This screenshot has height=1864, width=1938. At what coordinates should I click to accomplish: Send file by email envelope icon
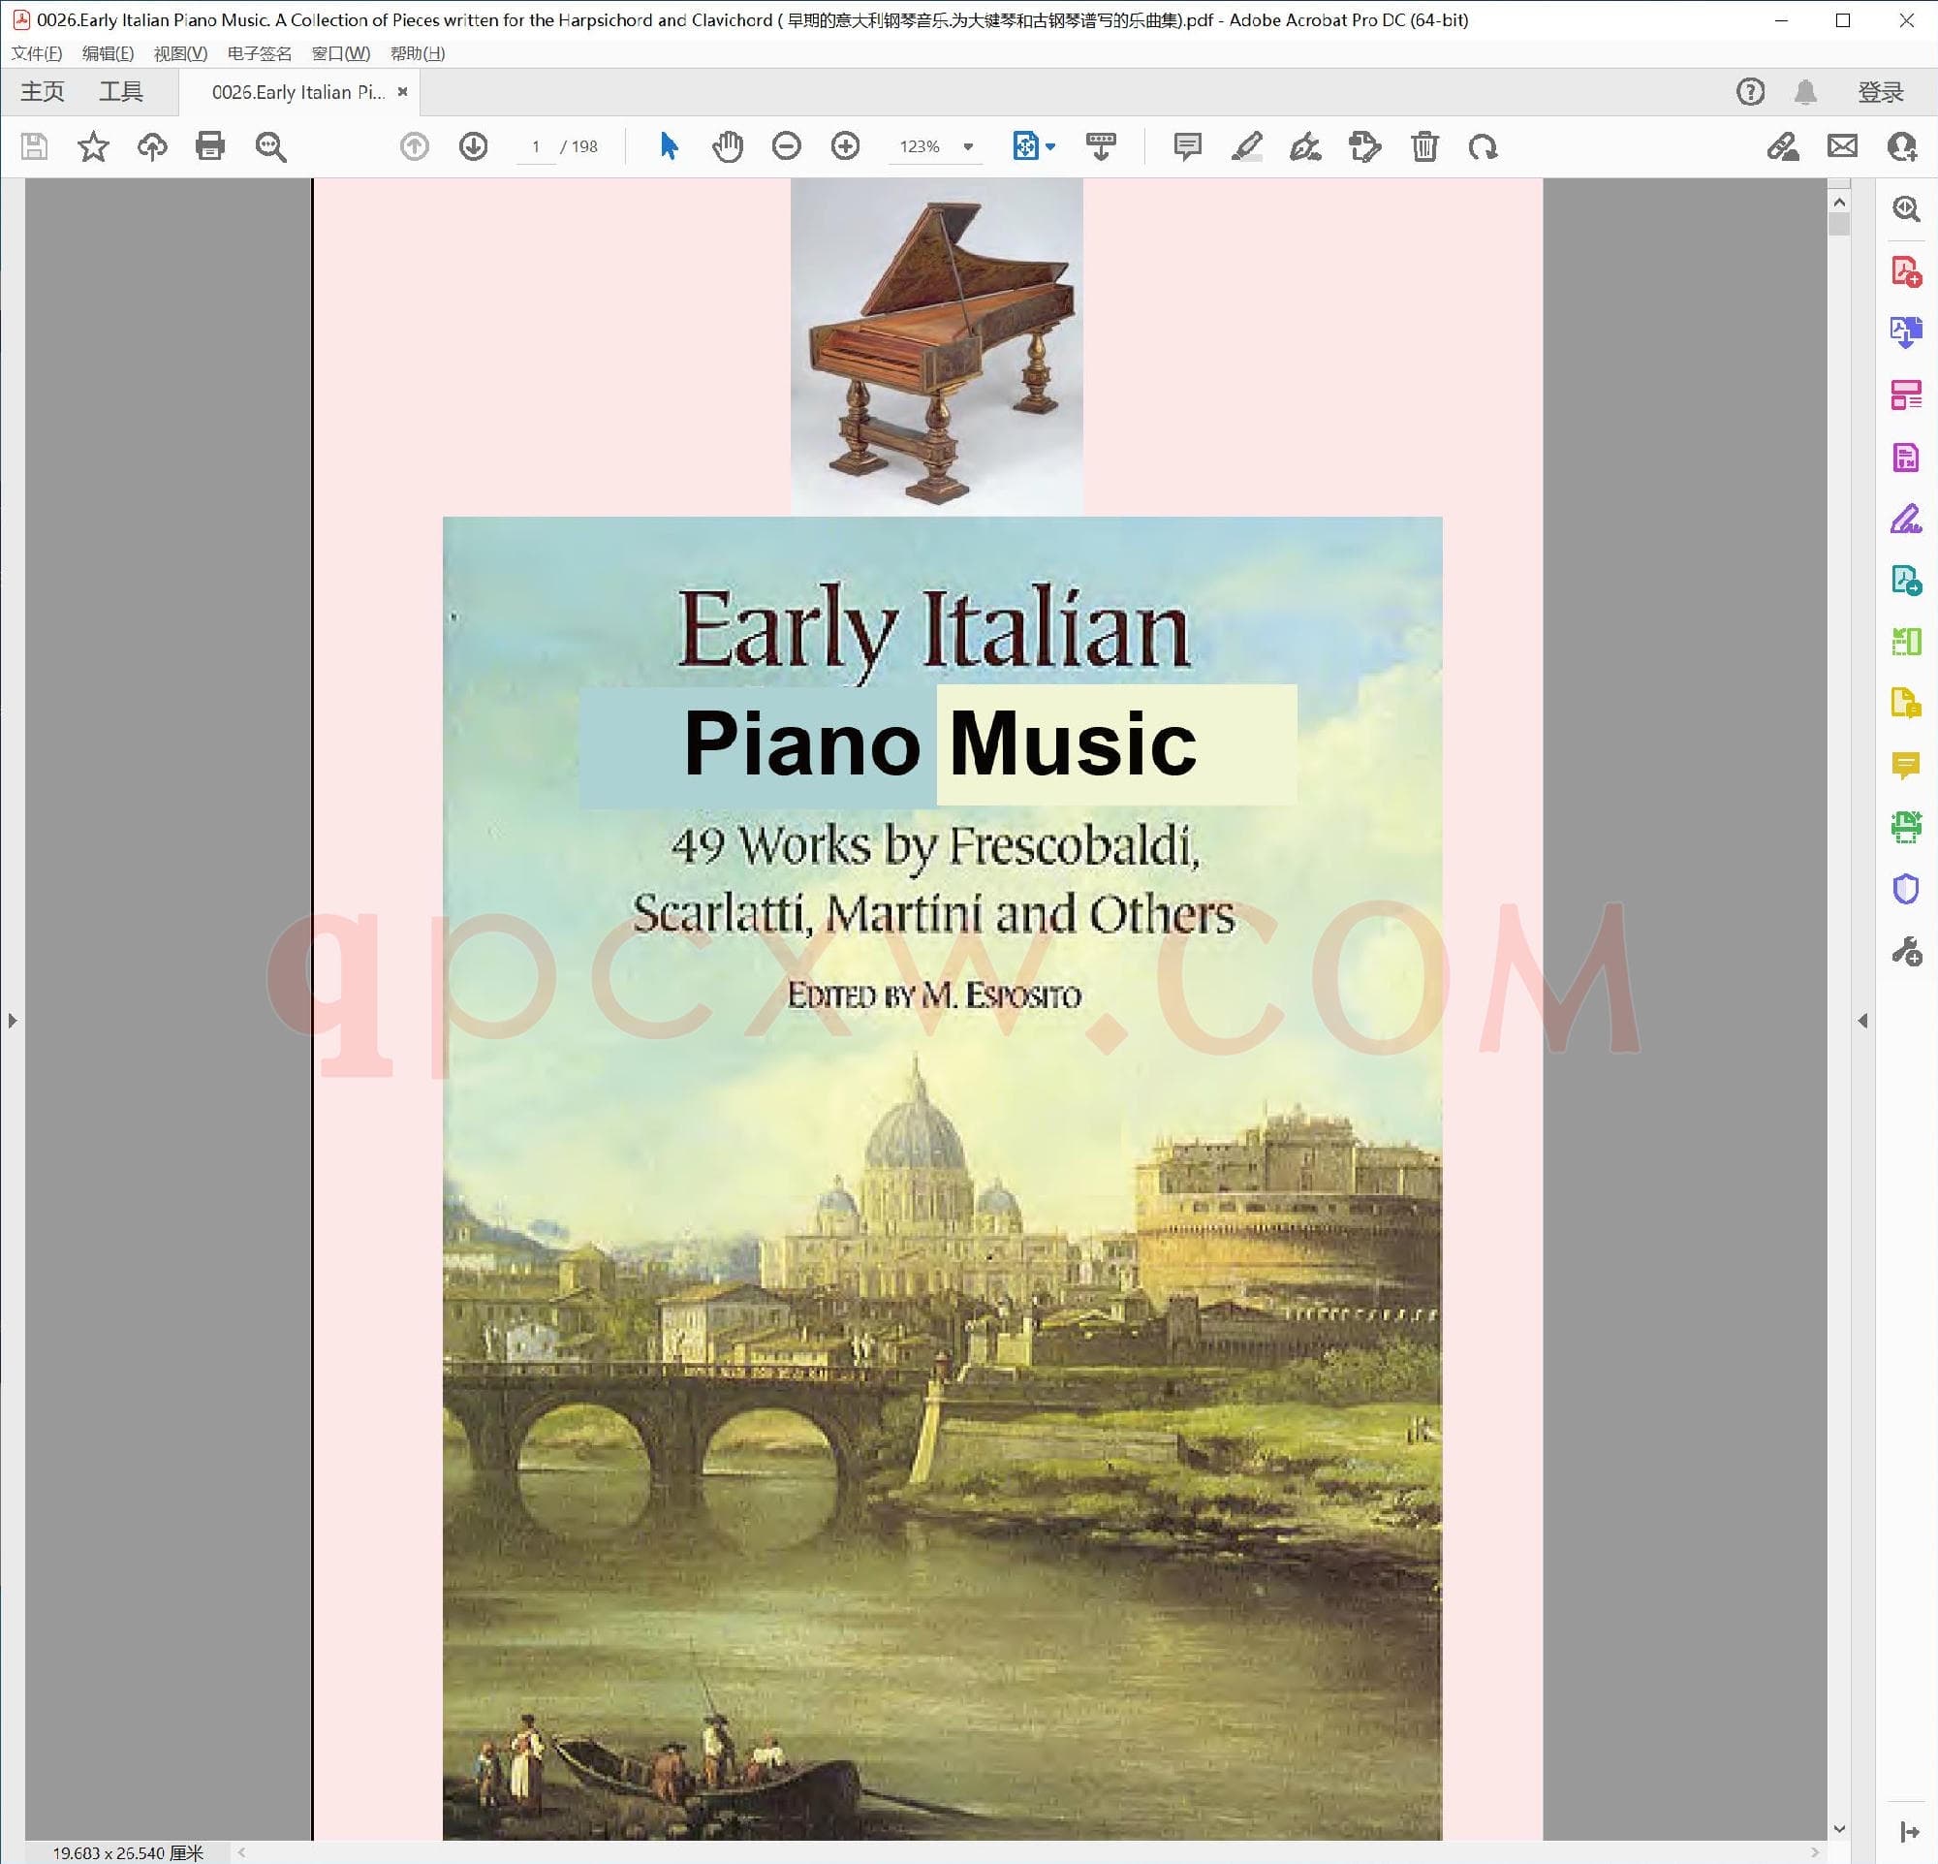click(x=1842, y=146)
